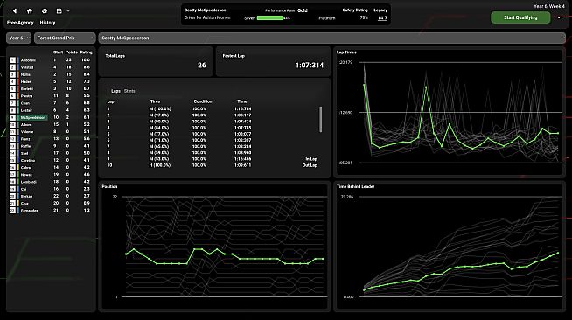Click the Start column header
This screenshot has width=572, height=320.
pyautogui.click(x=58, y=52)
